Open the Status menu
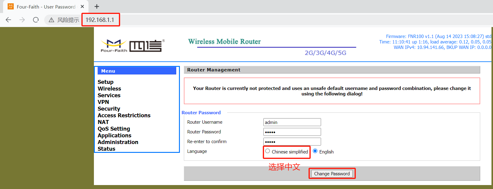The height and width of the screenshot is (189, 493). pos(106,149)
